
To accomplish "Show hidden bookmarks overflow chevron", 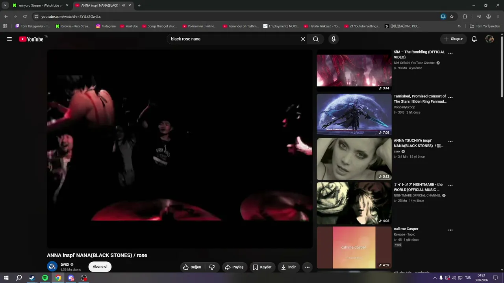I will point(459,26).
